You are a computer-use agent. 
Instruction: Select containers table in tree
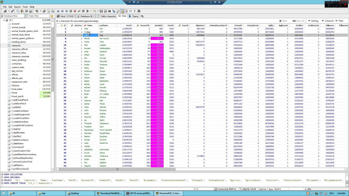16,64
